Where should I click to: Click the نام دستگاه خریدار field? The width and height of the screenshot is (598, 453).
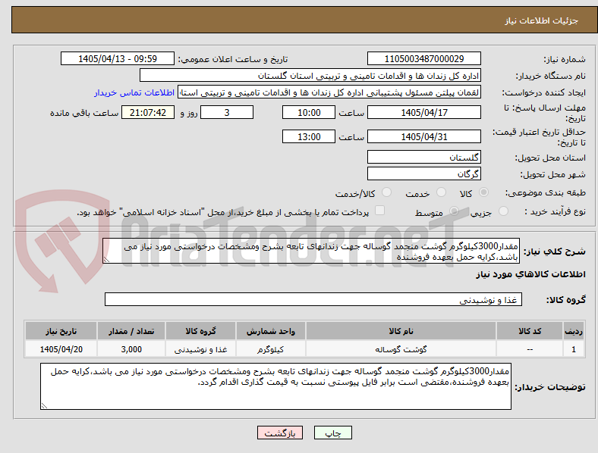point(310,75)
